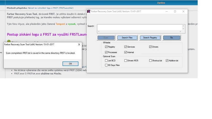Screen dimensions: 212x119
Task: Minimize the Farbar Recovery Scan Tool window
Action: [167, 11]
